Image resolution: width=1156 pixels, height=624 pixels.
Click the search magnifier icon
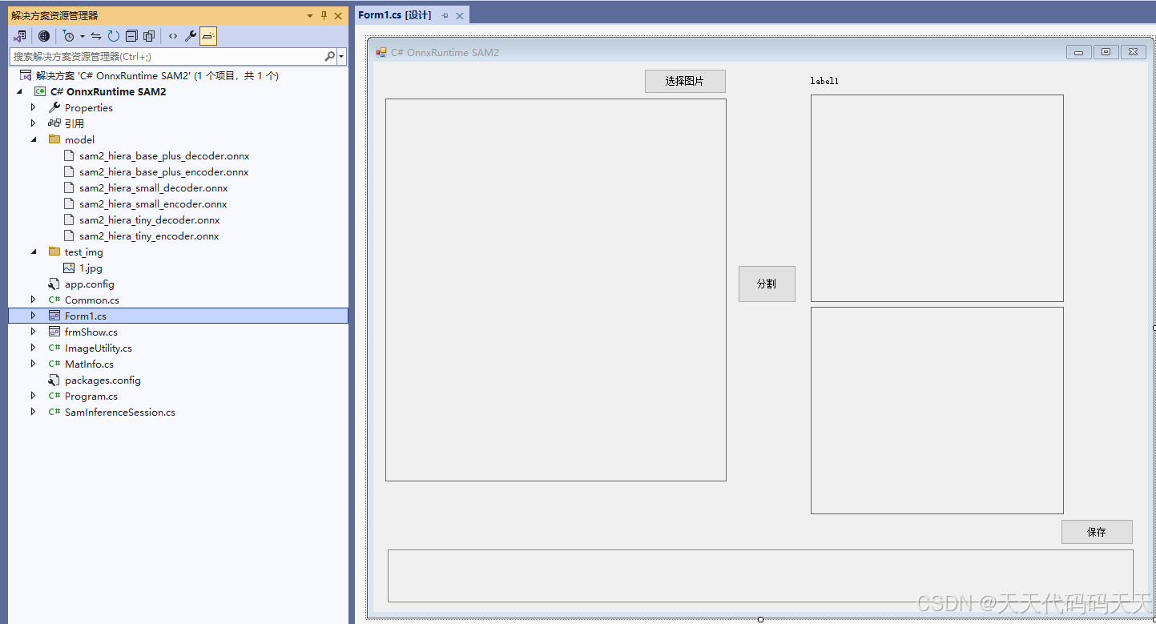coord(329,57)
